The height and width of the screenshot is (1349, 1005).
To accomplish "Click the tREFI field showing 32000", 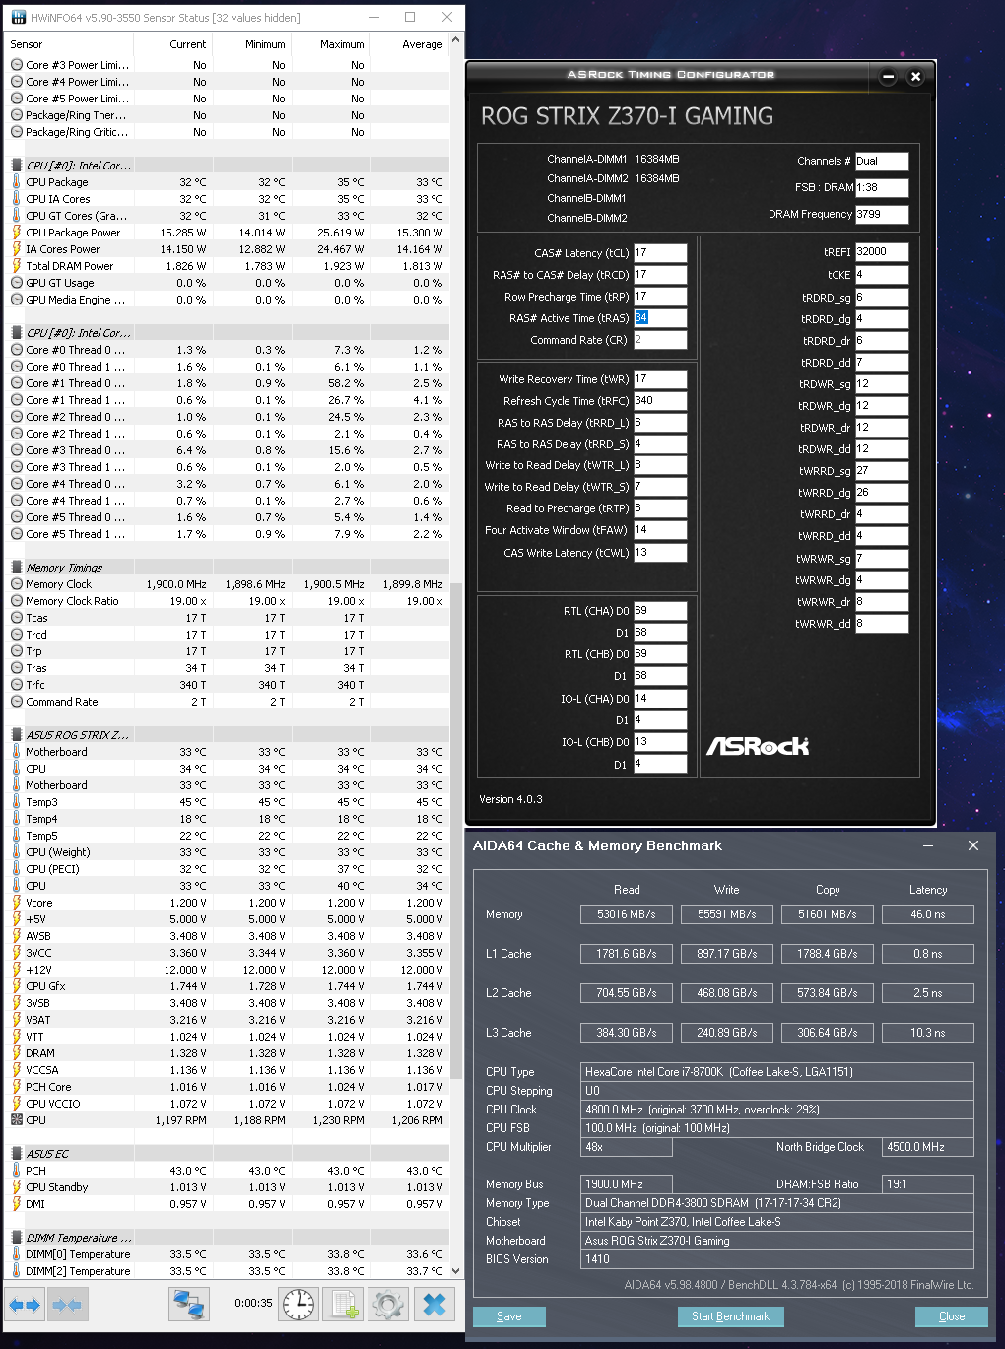I will [x=882, y=251].
